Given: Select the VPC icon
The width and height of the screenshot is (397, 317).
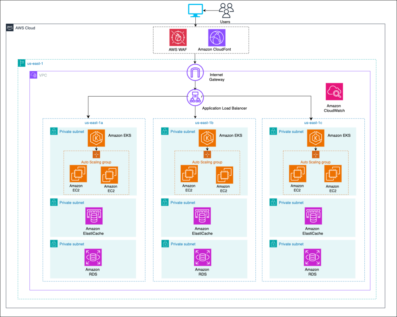Looking at the screenshot, I should pyautogui.click(x=34, y=74).
